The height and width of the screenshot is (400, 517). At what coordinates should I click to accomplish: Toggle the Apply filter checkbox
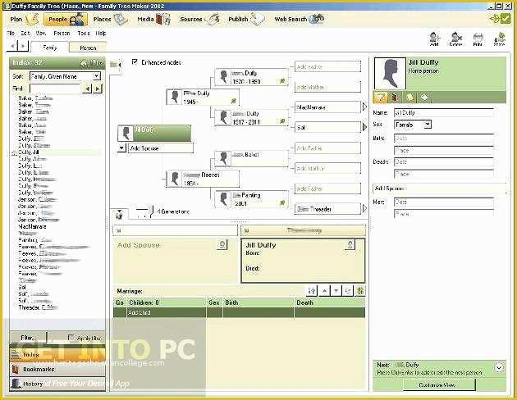coord(71,338)
